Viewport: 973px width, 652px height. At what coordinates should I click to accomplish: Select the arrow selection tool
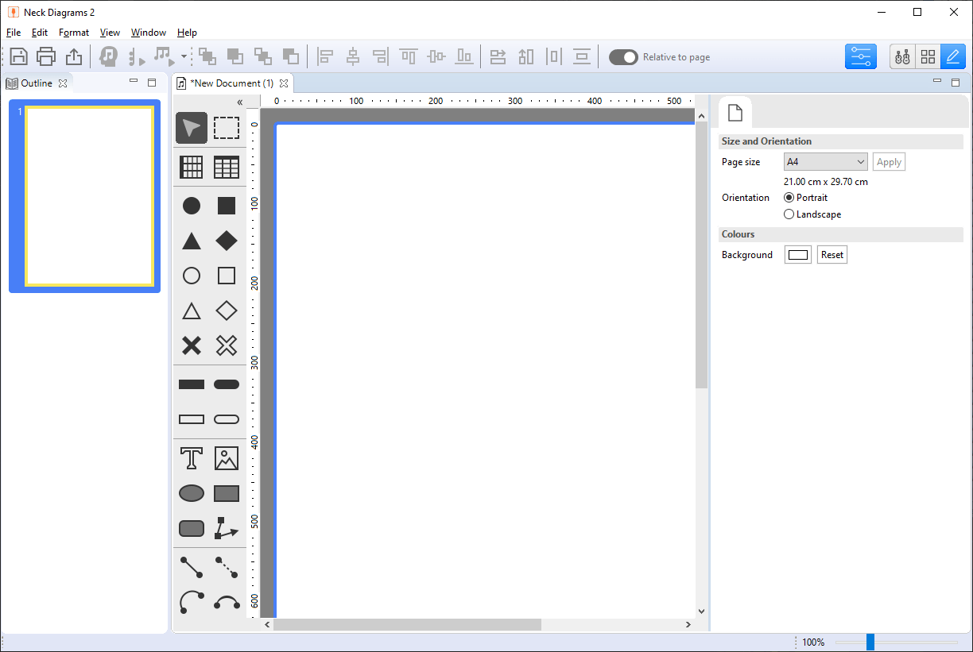pos(191,127)
